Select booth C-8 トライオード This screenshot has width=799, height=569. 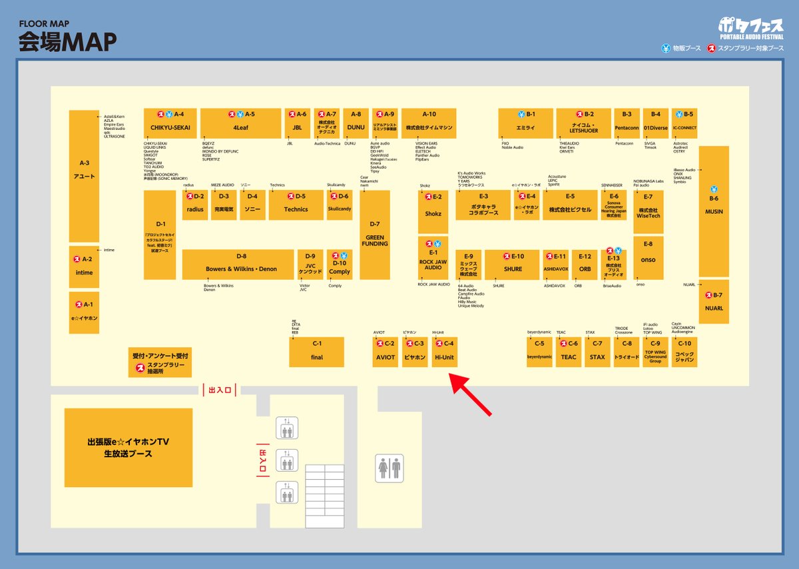coord(627,352)
